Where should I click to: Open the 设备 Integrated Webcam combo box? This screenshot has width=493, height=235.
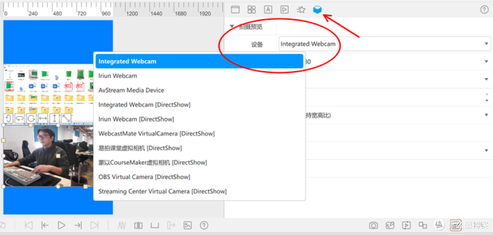pos(385,44)
